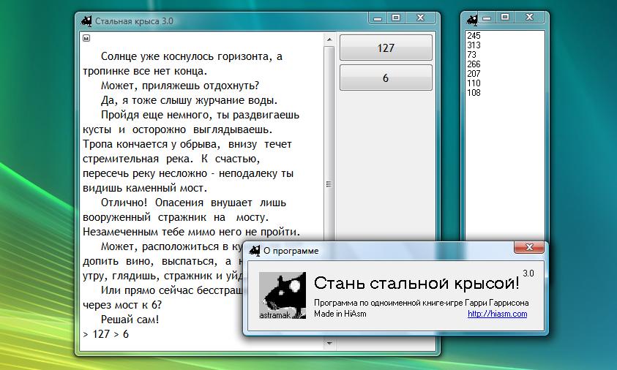
Task: Open the http://hiasm.com link
Action: (497, 314)
